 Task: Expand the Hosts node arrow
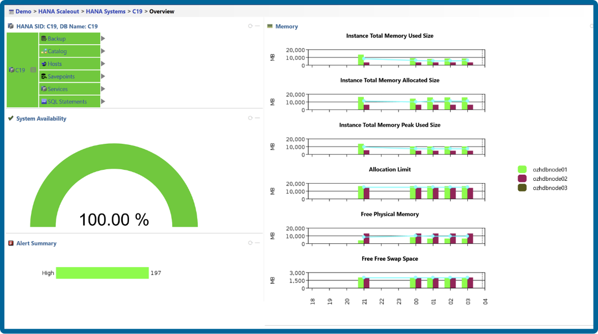[x=103, y=64]
